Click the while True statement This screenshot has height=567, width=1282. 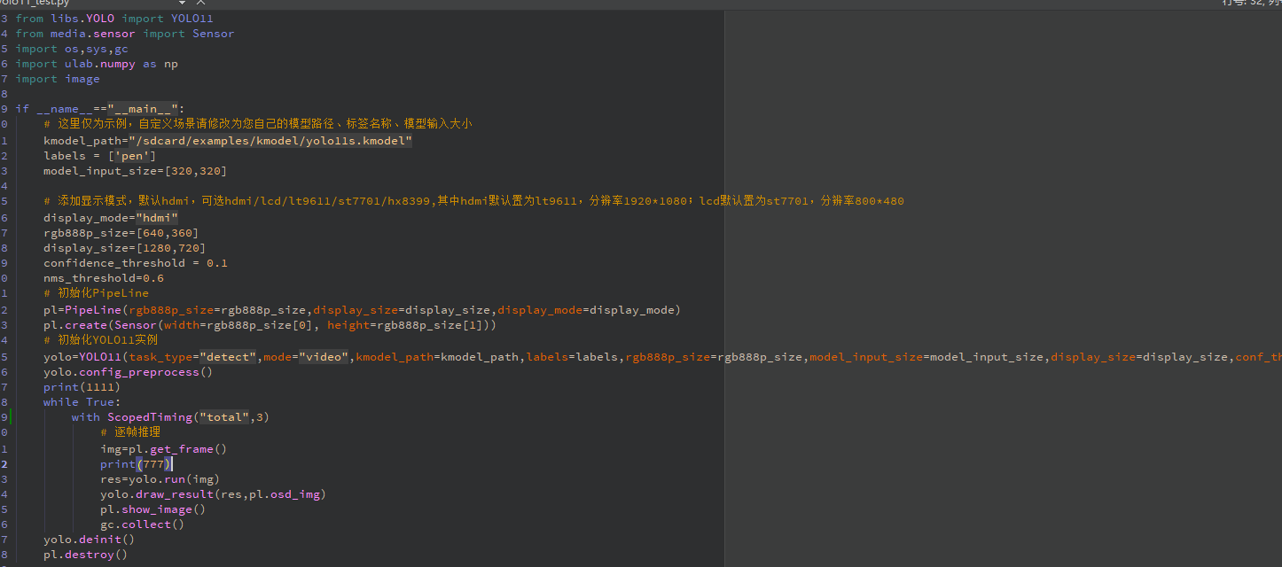[81, 402]
